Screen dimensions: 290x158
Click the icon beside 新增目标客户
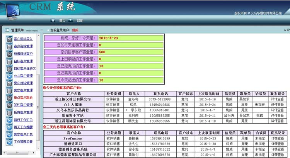[x=9, y=54]
